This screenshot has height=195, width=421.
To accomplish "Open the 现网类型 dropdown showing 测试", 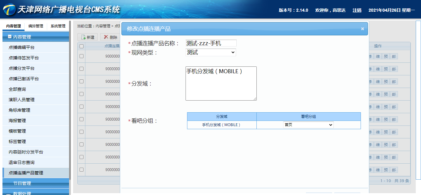I will 211,52.
